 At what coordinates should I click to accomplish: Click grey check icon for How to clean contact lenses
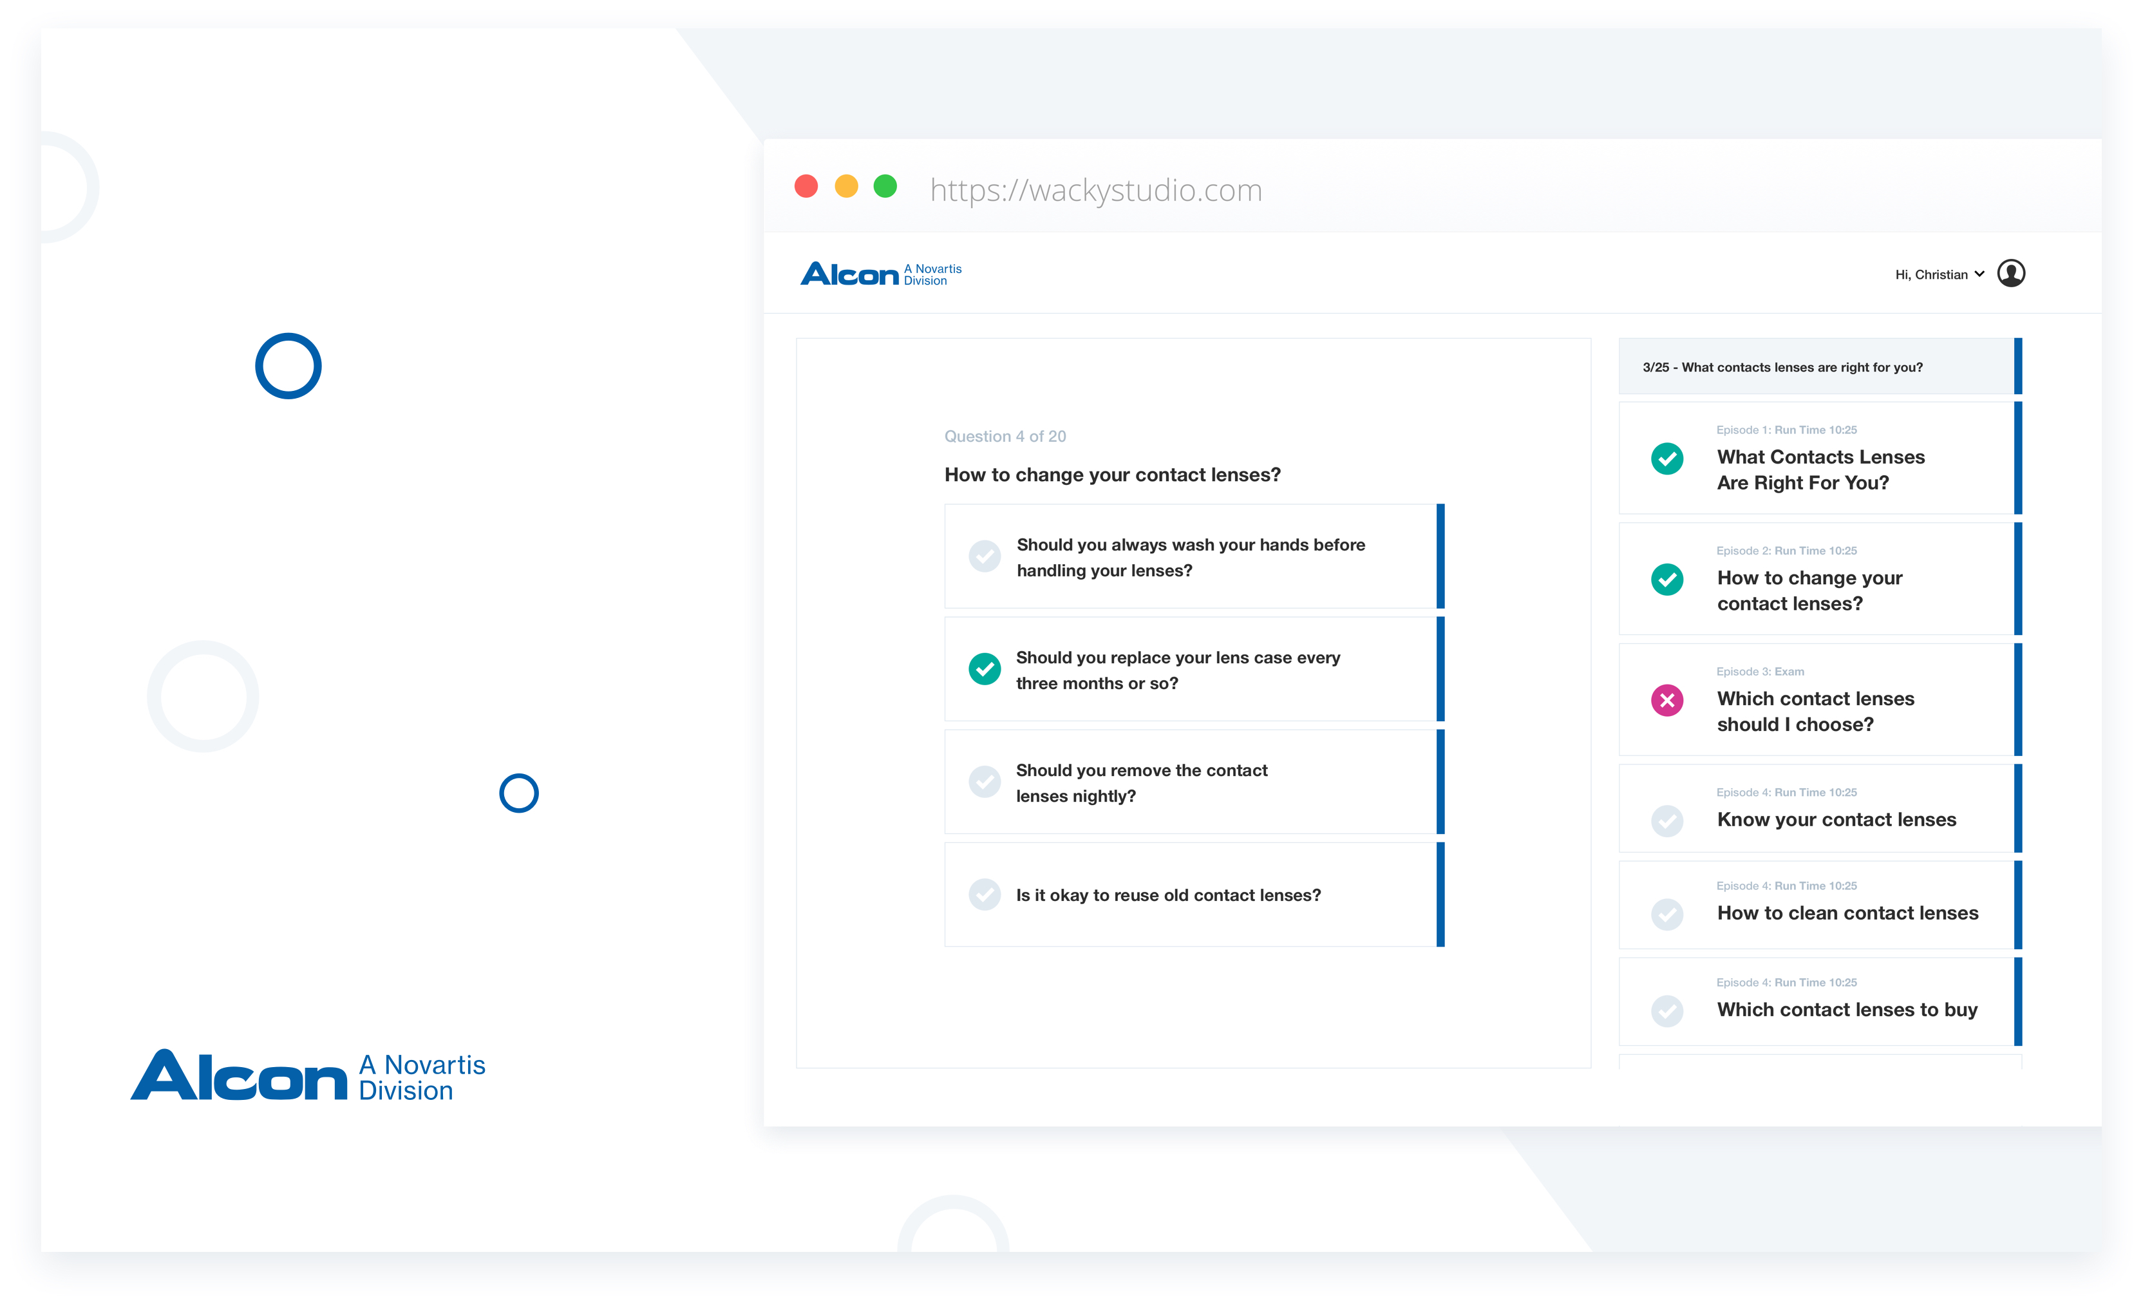(1666, 914)
